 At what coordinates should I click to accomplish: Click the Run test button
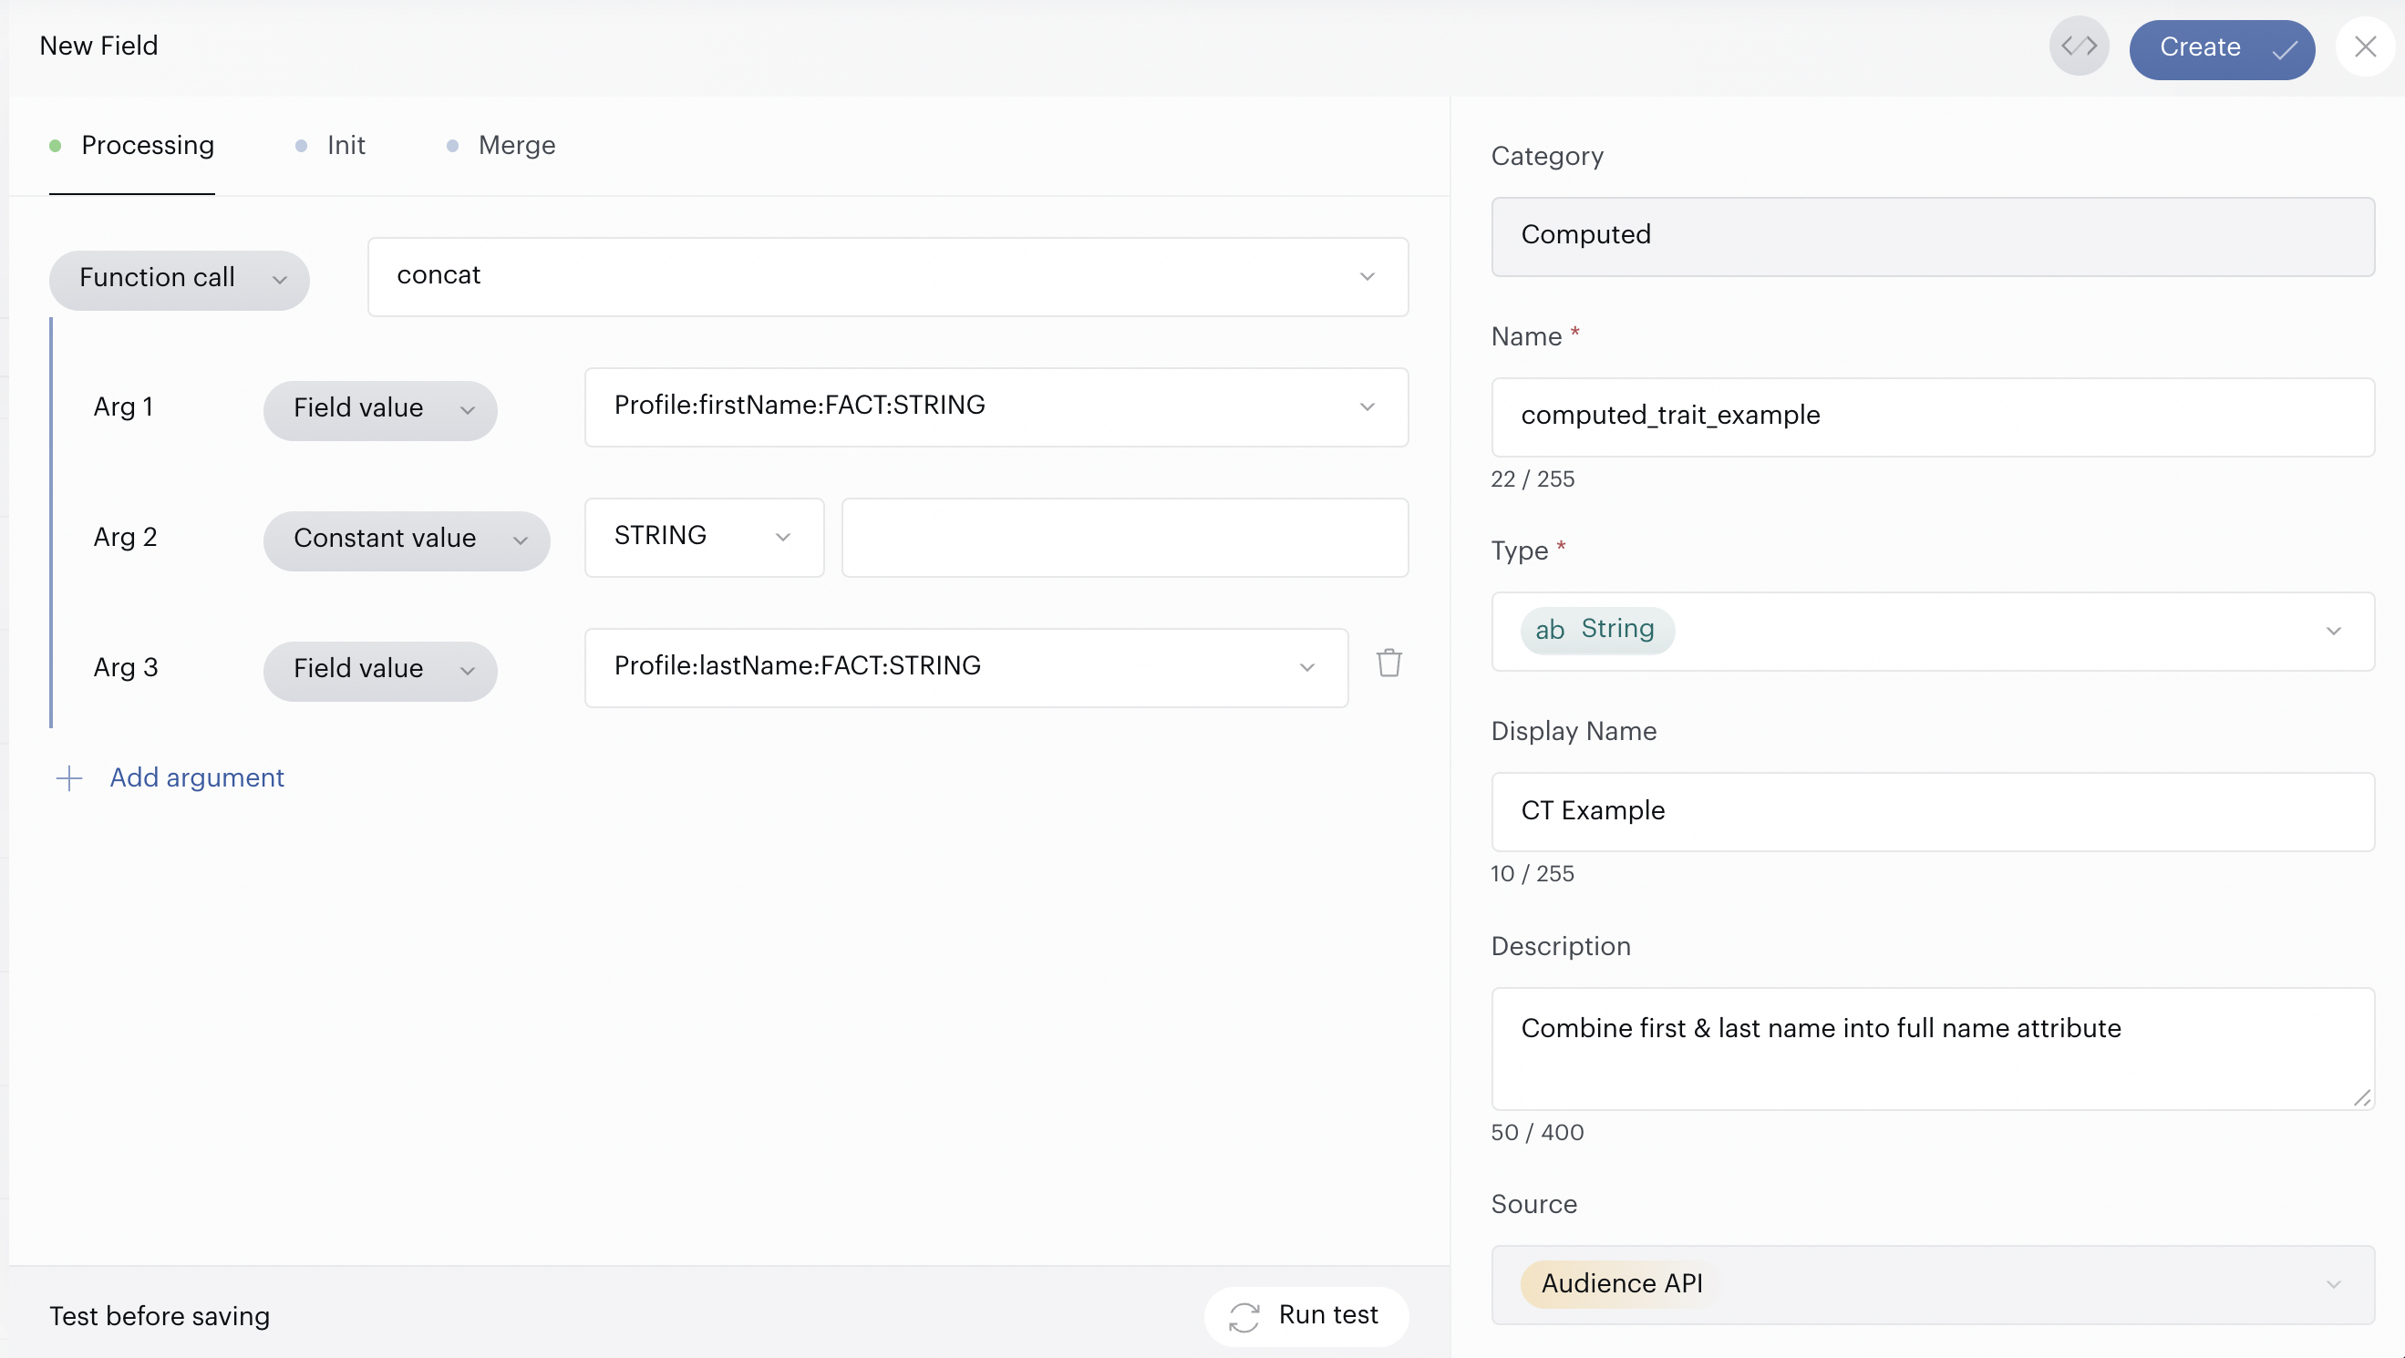point(1306,1315)
